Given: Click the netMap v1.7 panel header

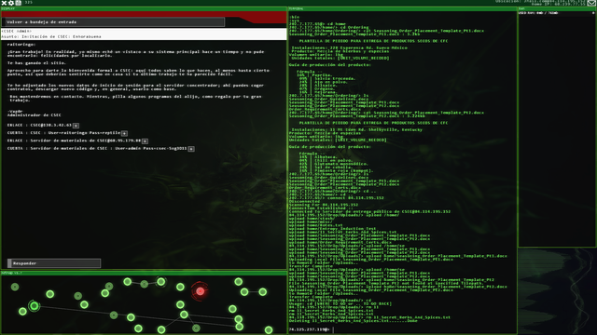Looking at the screenshot, I should [x=144, y=273].
